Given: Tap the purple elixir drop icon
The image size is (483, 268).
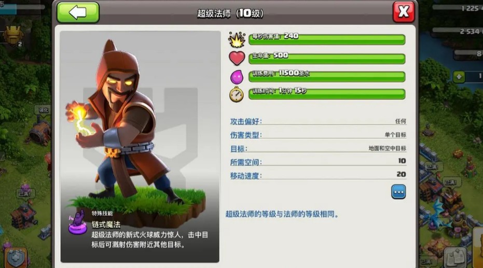Looking at the screenshot, I should pos(237,77).
